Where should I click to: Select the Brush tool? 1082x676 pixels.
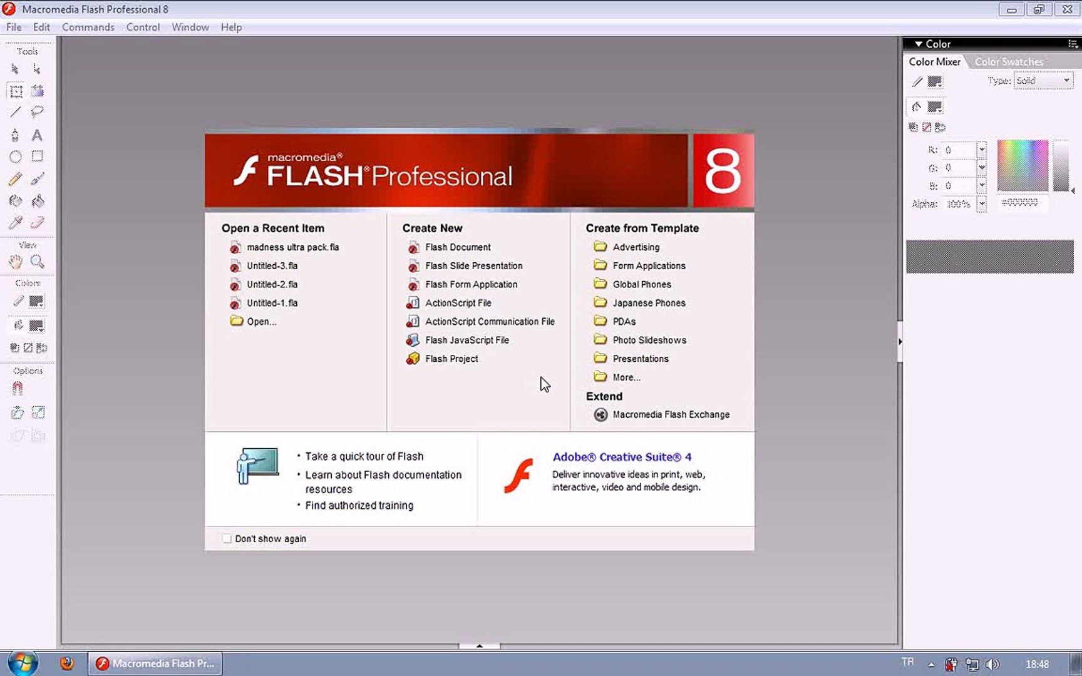[x=38, y=179]
